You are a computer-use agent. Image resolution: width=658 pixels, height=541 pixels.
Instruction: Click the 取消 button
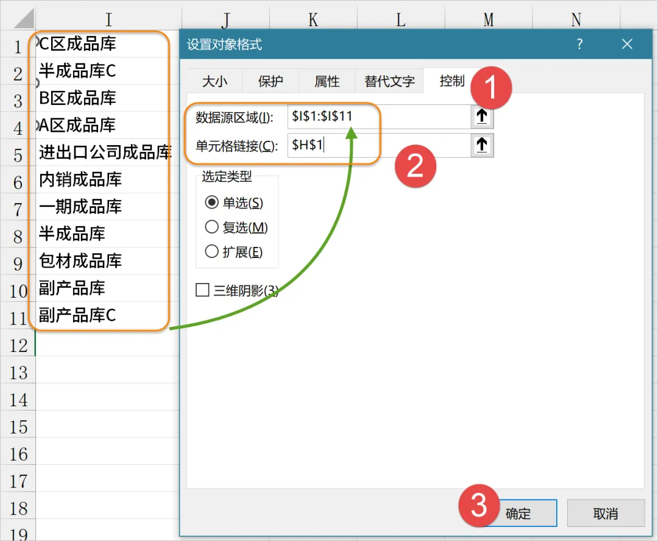click(606, 514)
